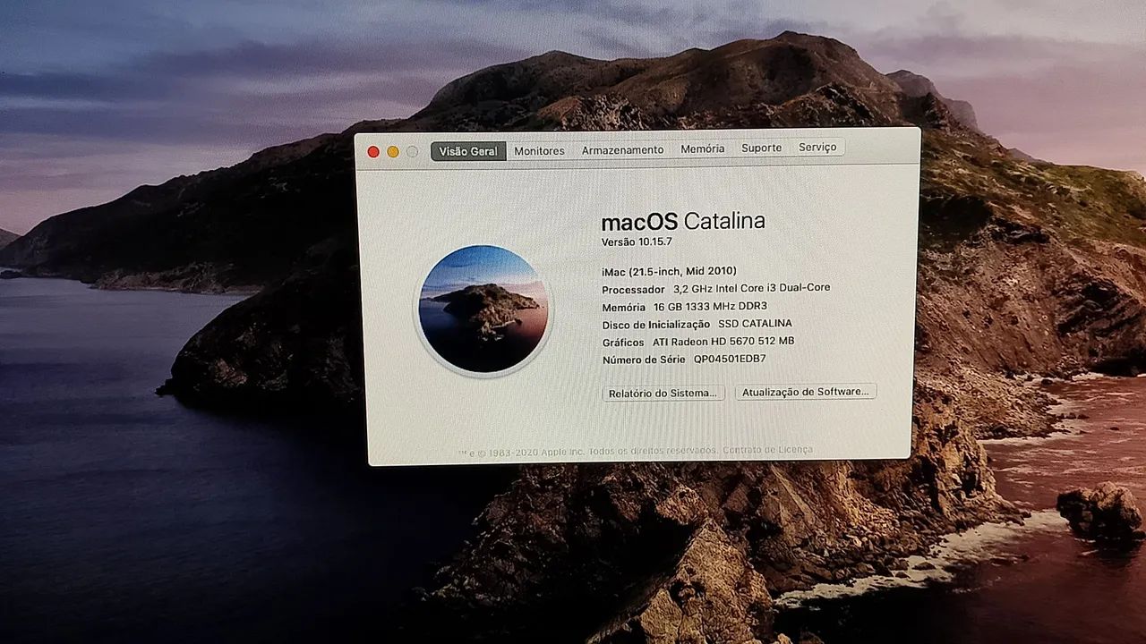Click the Relatório do Sistema button
The height and width of the screenshot is (644, 1146).
click(663, 393)
